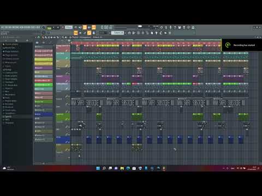Open the pattern selector dropdown

(117, 33)
